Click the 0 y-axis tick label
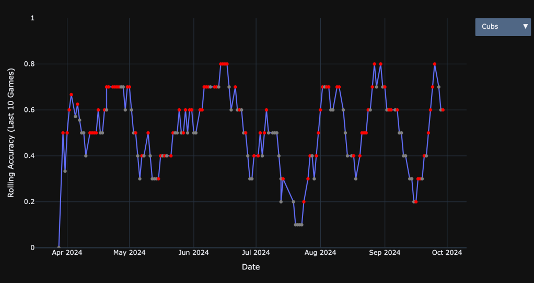The image size is (534, 283). pyautogui.click(x=32, y=247)
